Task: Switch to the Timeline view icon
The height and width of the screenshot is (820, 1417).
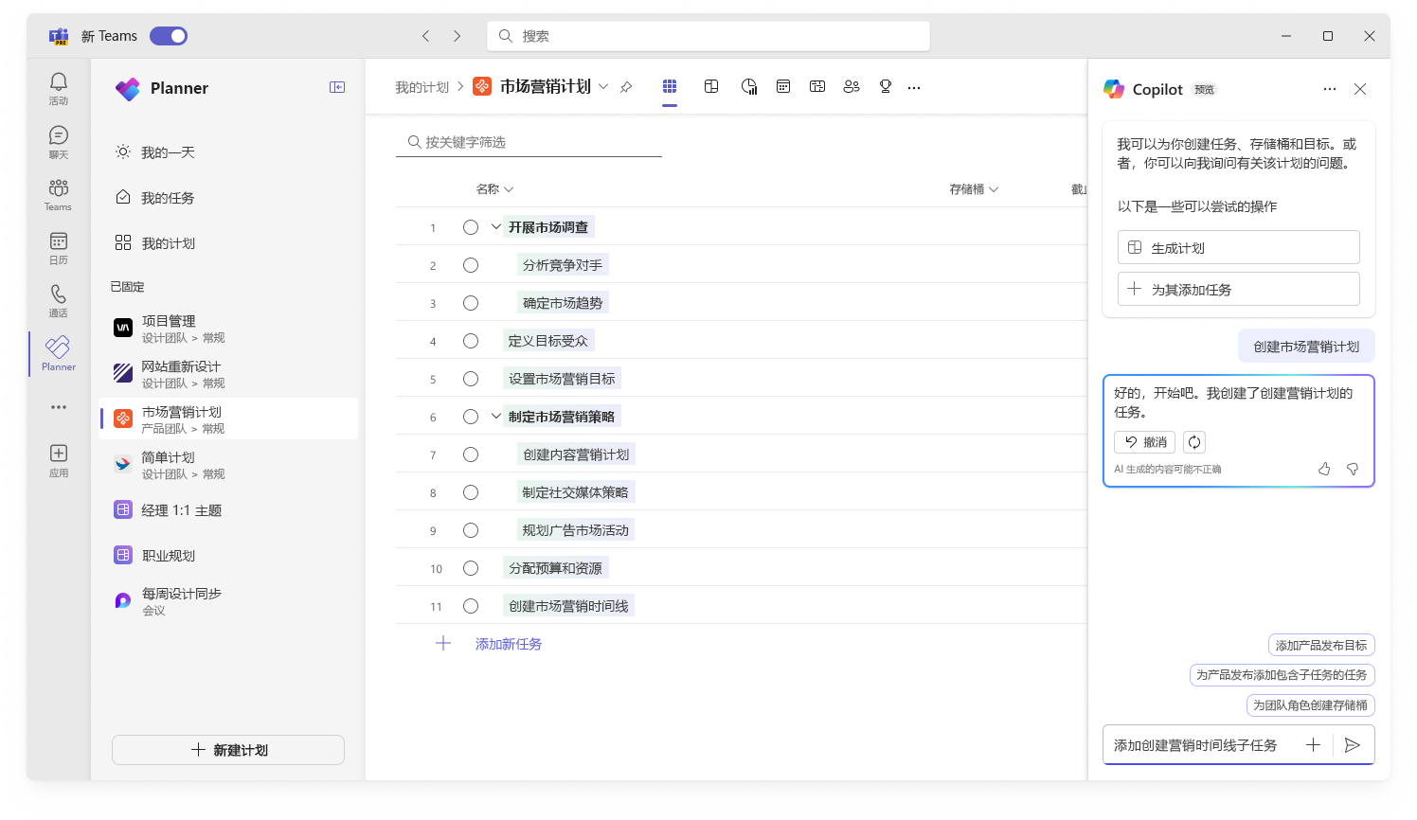Action: pos(817,86)
